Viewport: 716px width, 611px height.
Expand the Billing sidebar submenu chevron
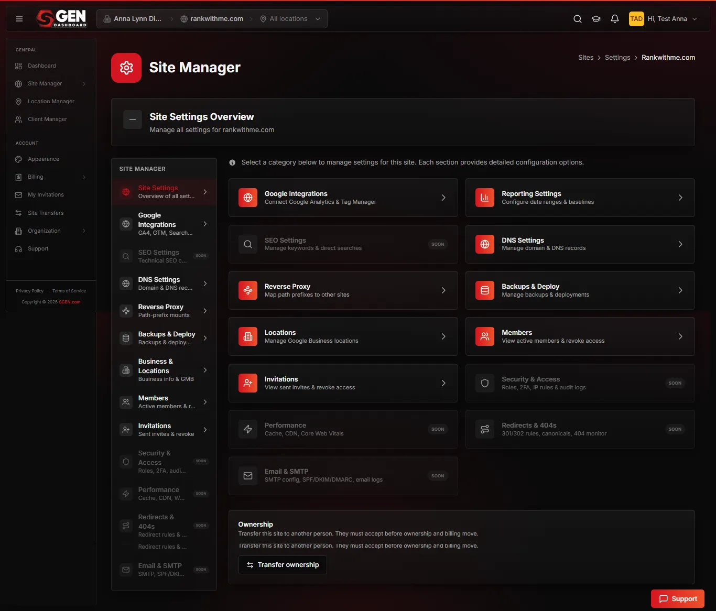point(84,177)
